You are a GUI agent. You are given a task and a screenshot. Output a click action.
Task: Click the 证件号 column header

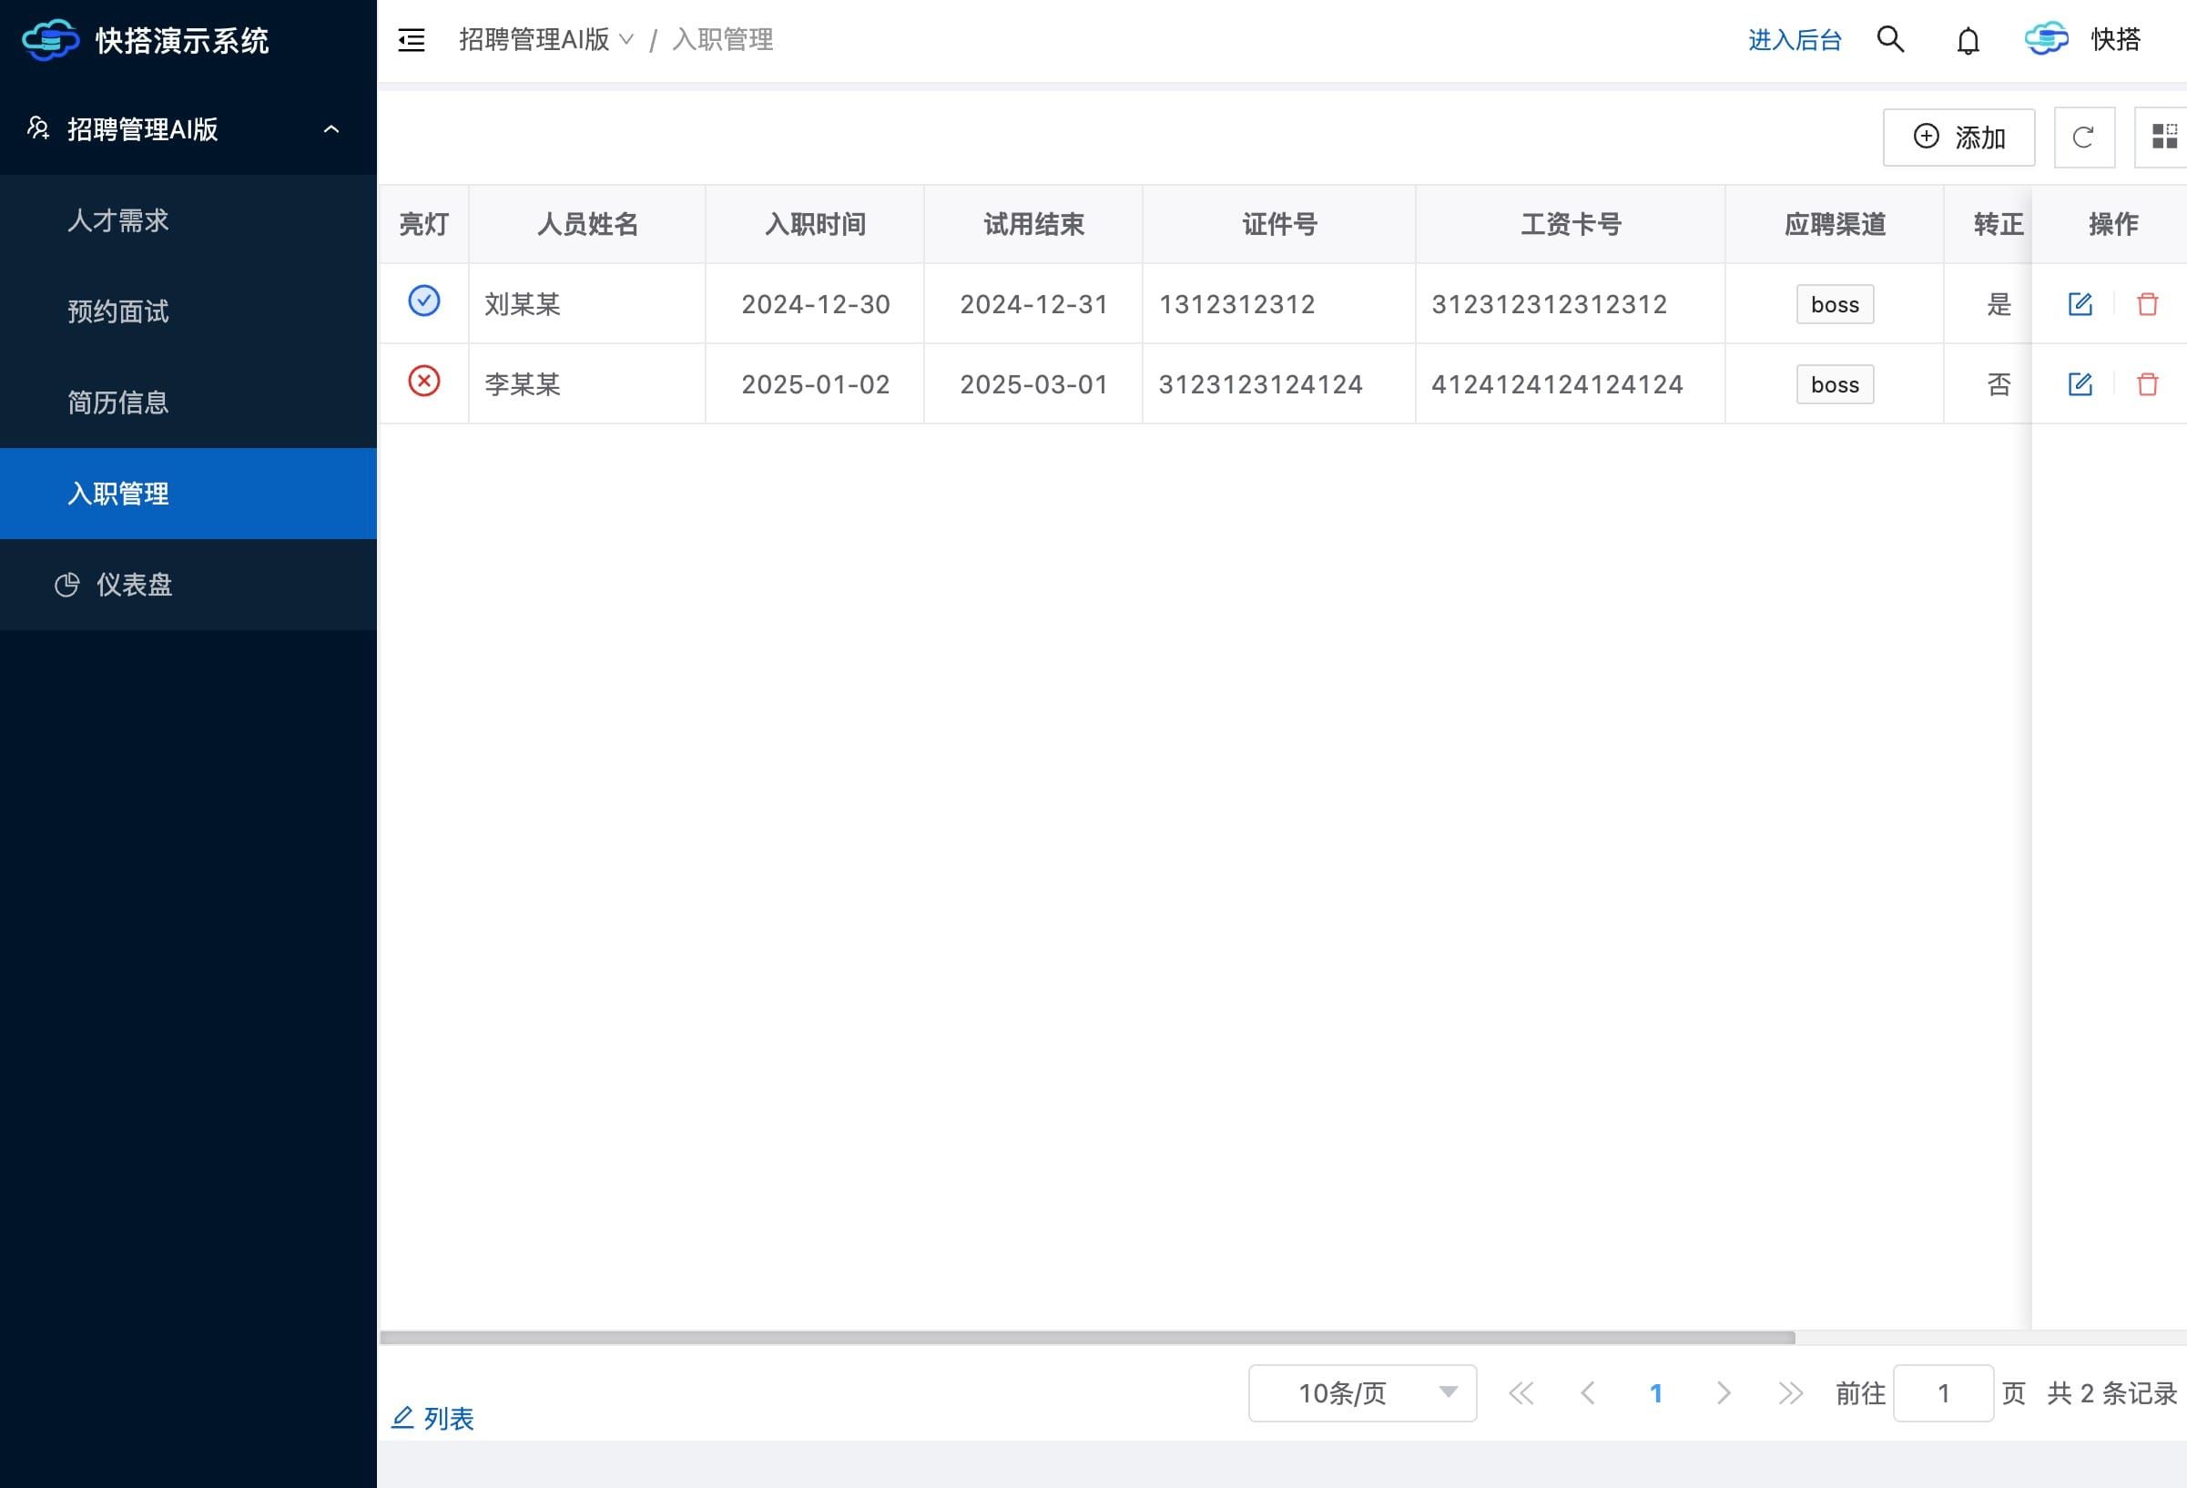click(x=1279, y=224)
